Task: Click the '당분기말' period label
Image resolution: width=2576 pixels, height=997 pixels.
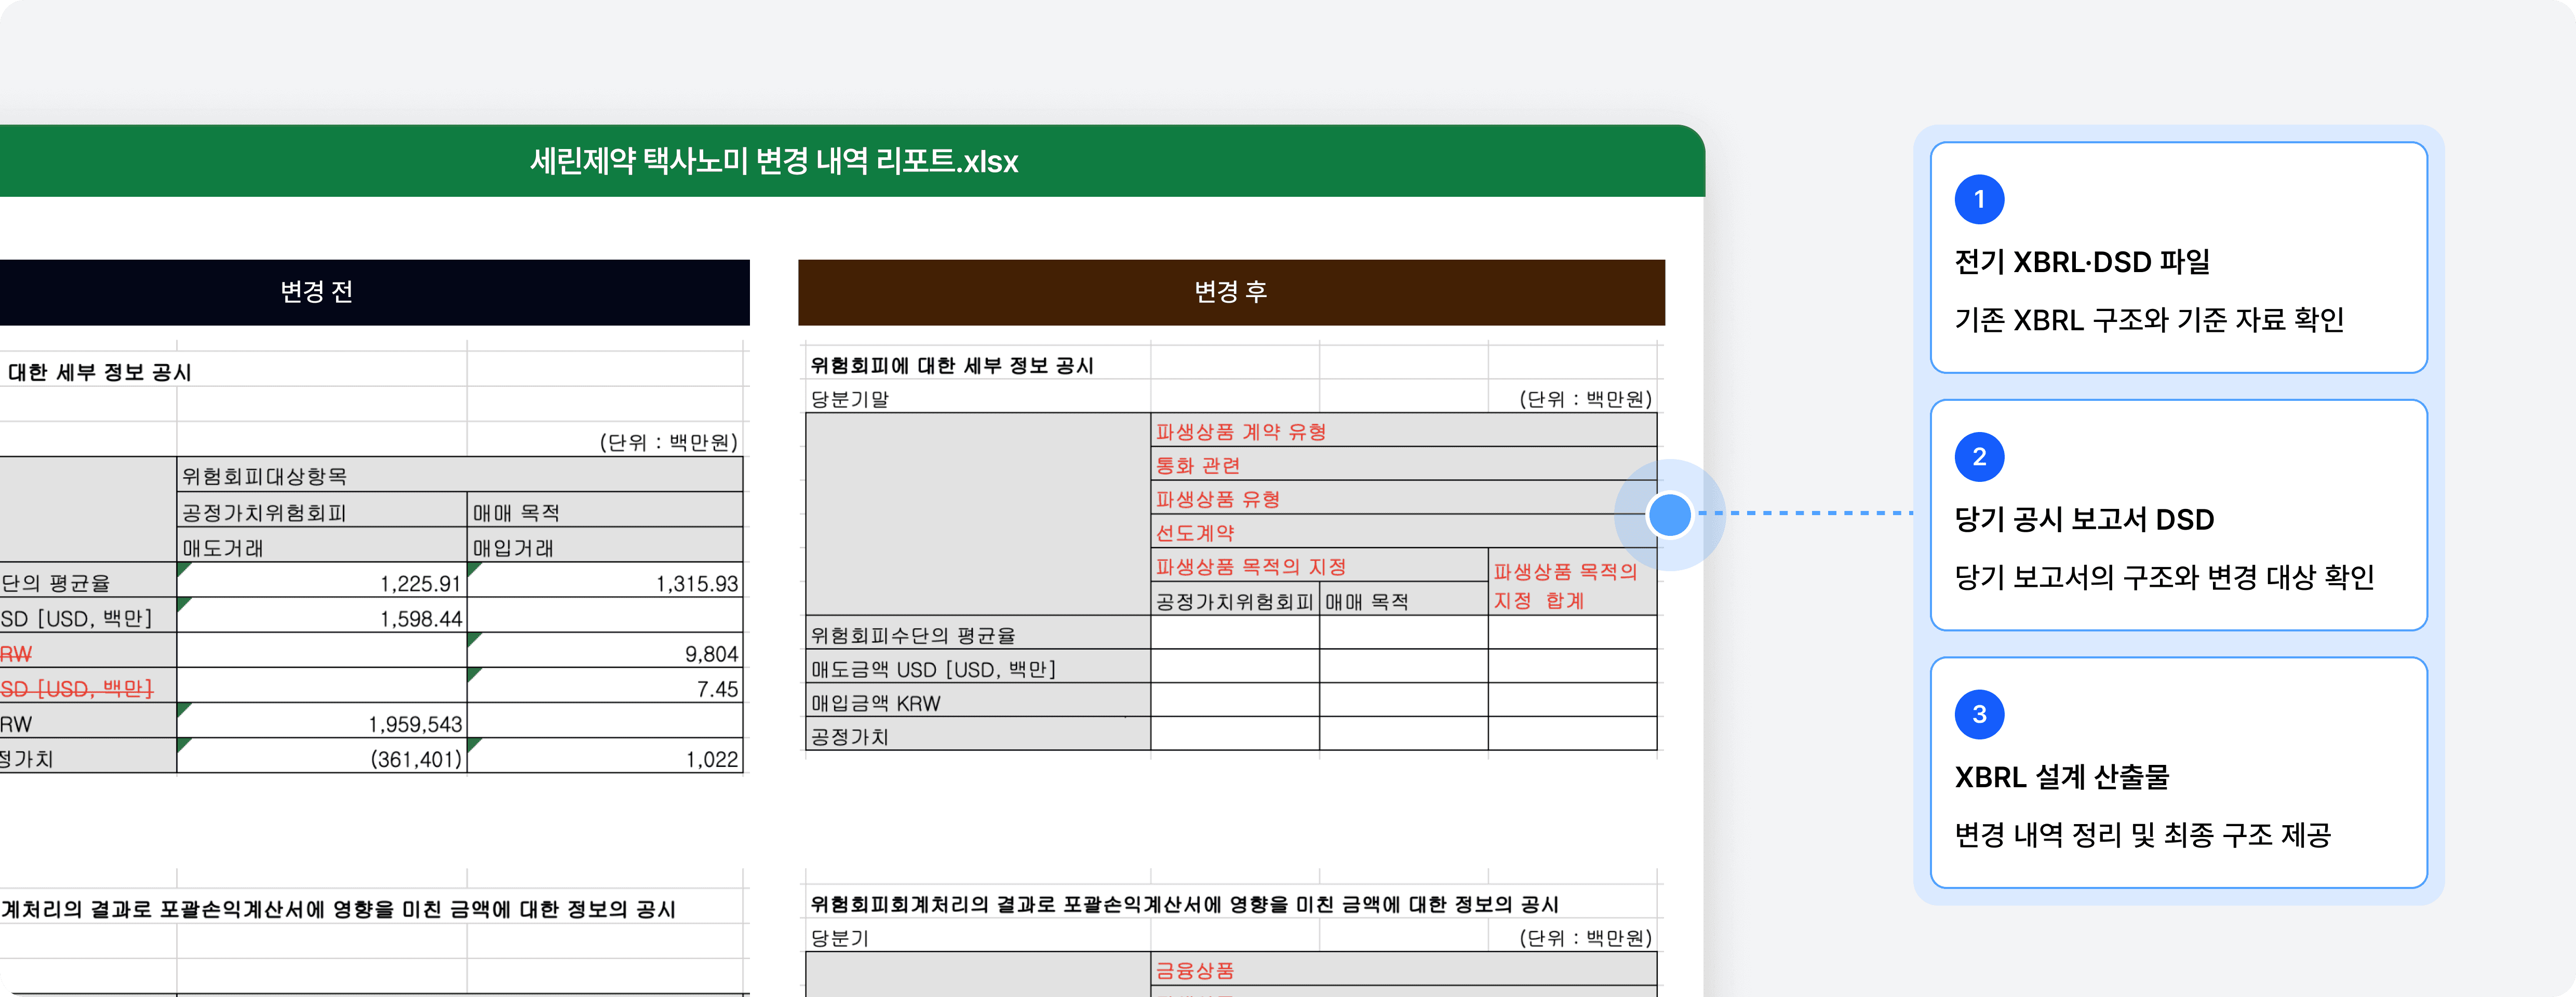Action: coord(850,398)
